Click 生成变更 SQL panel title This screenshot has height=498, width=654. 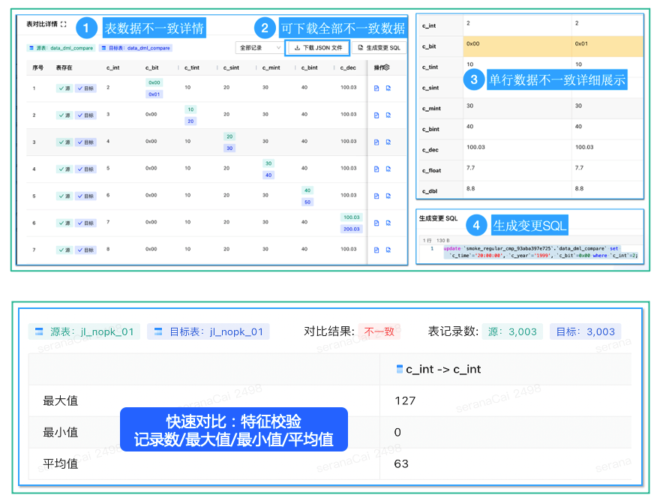coord(438,218)
